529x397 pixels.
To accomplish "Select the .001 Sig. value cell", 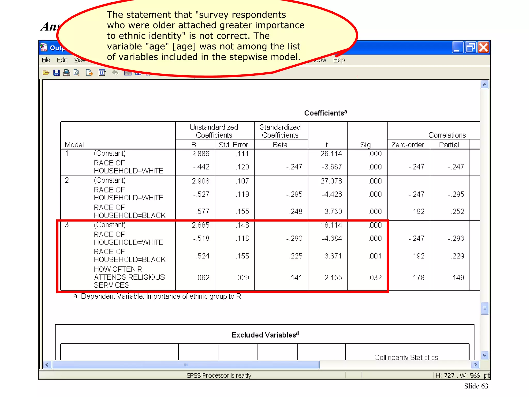I will pos(375,256).
